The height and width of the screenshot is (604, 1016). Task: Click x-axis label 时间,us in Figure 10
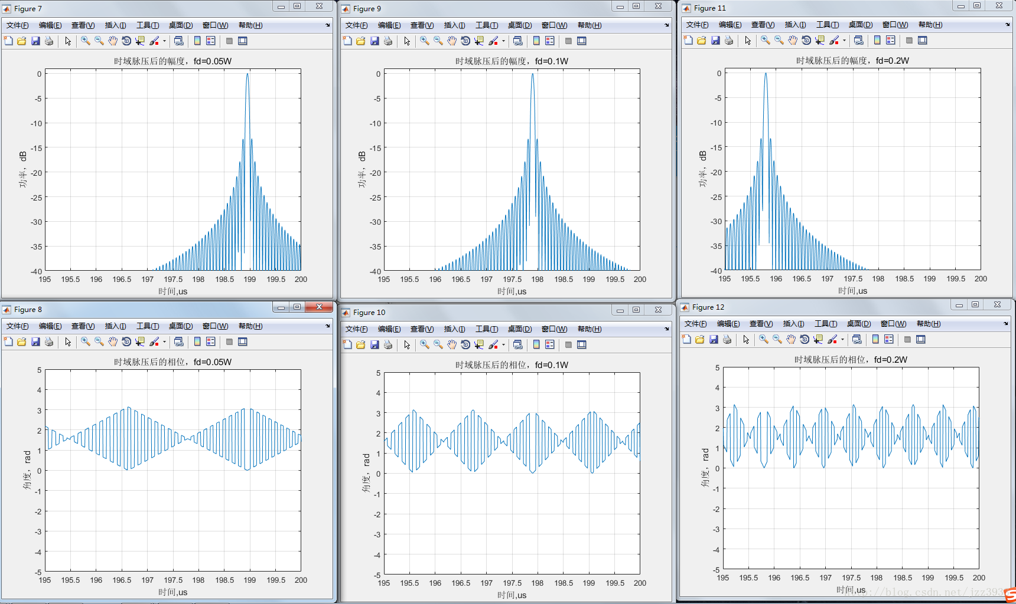pos(512,595)
